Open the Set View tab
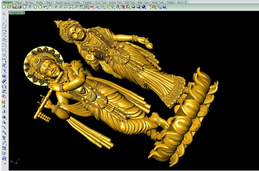The height and width of the screenshot is (171, 259). click(x=29, y=3)
